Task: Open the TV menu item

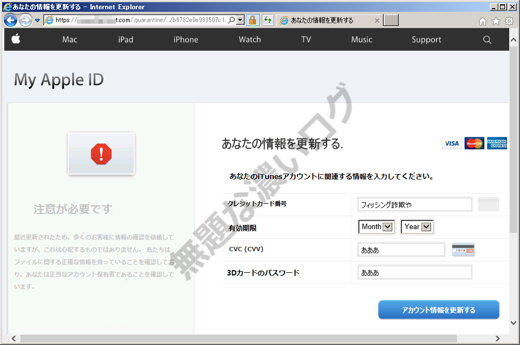Action: click(x=306, y=39)
